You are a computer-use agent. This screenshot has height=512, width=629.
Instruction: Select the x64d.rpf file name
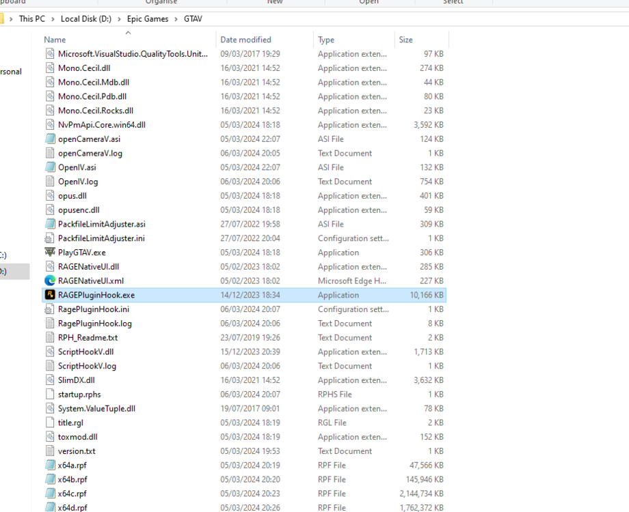pos(72,508)
